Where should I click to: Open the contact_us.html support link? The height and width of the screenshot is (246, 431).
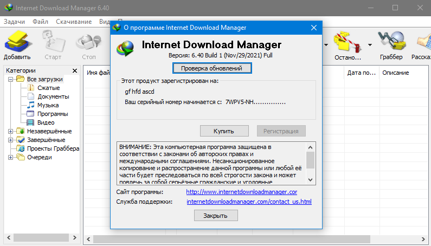coord(249,202)
